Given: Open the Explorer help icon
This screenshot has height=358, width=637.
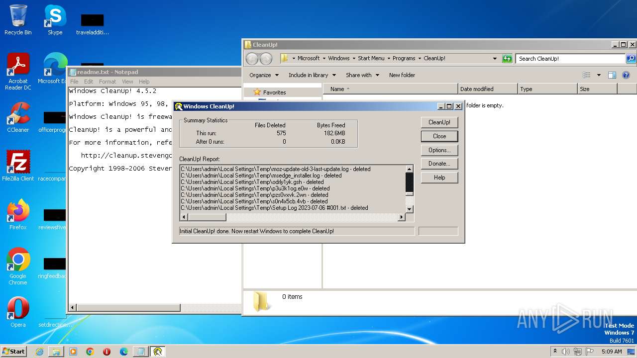Looking at the screenshot, I should [x=626, y=75].
